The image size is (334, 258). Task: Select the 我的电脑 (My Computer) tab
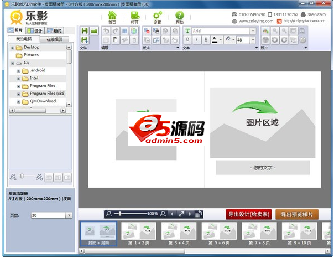[x=24, y=39]
